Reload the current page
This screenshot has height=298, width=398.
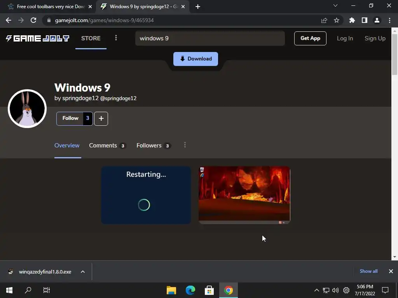point(33,20)
